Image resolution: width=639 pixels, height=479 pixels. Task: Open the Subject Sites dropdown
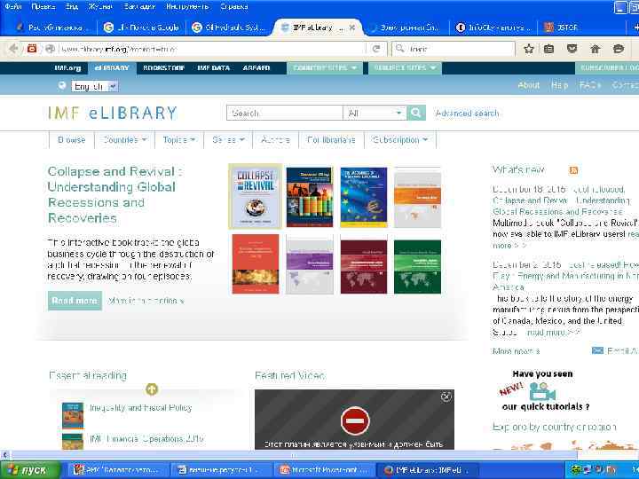click(x=405, y=68)
